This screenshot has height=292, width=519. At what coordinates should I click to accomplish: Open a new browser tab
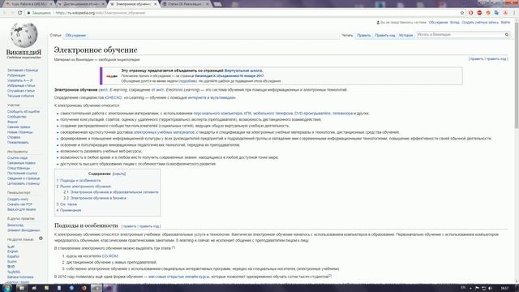point(217,4)
